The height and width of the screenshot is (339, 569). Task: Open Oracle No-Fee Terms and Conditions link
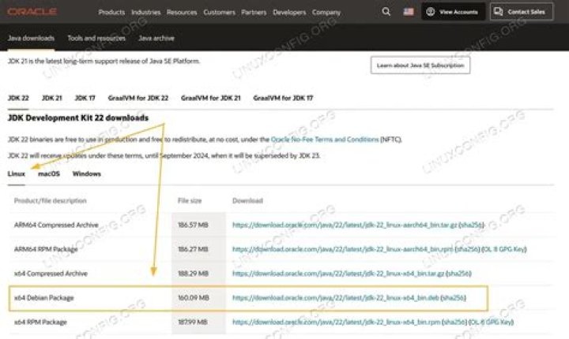(x=325, y=140)
